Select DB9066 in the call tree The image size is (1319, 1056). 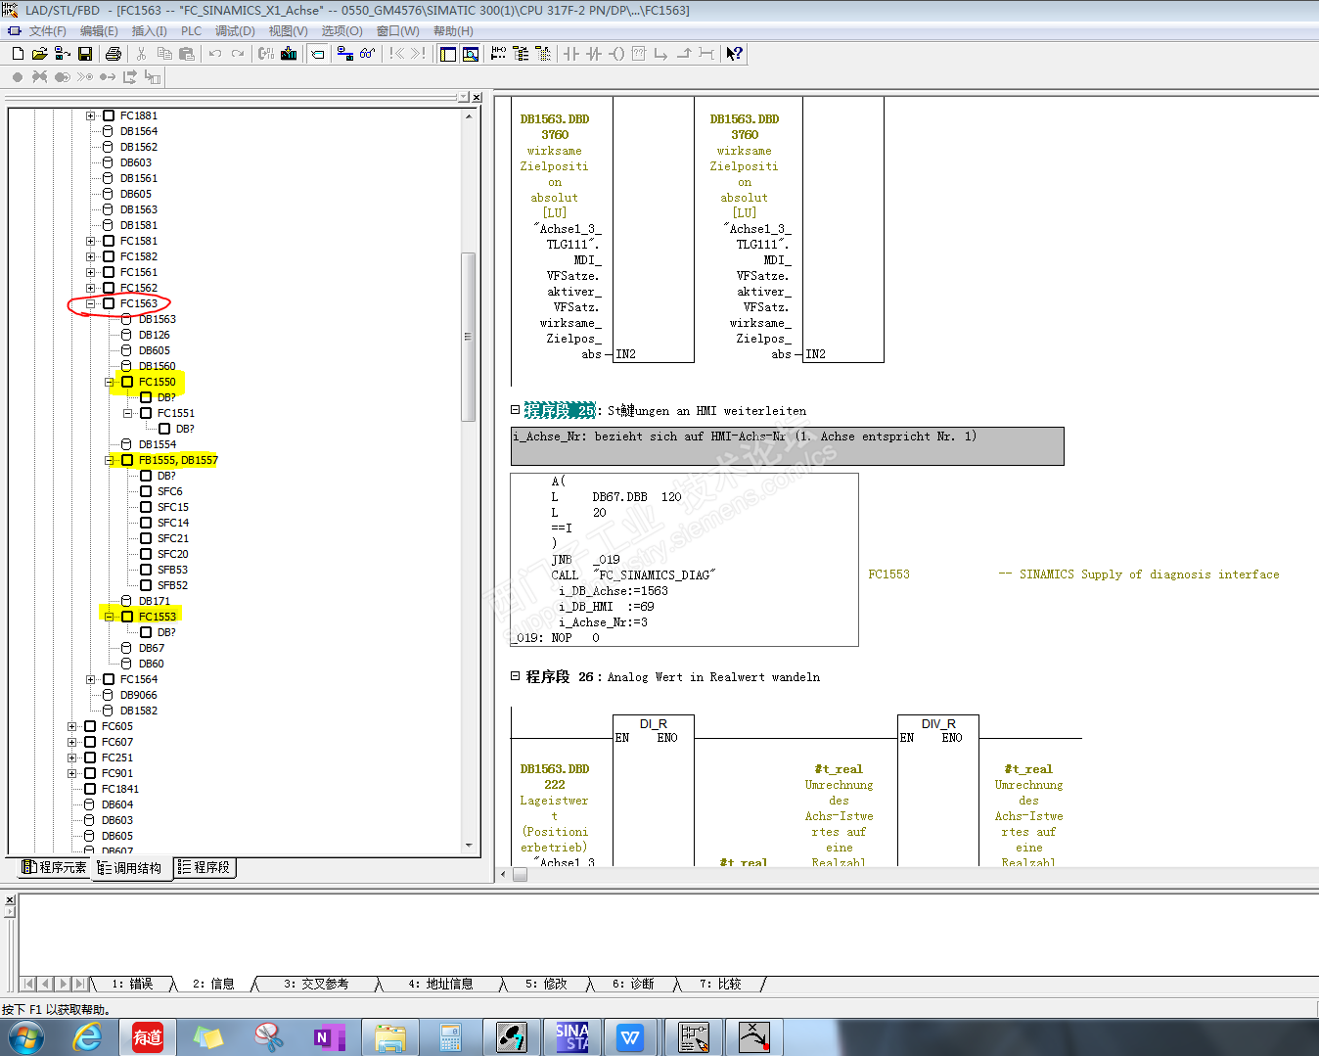pyautogui.click(x=139, y=695)
